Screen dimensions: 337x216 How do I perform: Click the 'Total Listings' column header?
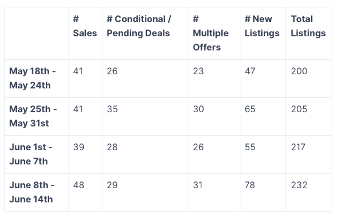pos(308,26)
